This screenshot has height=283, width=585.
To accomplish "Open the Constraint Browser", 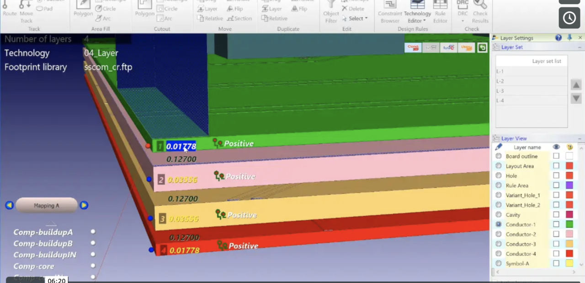I will tap(389, 13).
